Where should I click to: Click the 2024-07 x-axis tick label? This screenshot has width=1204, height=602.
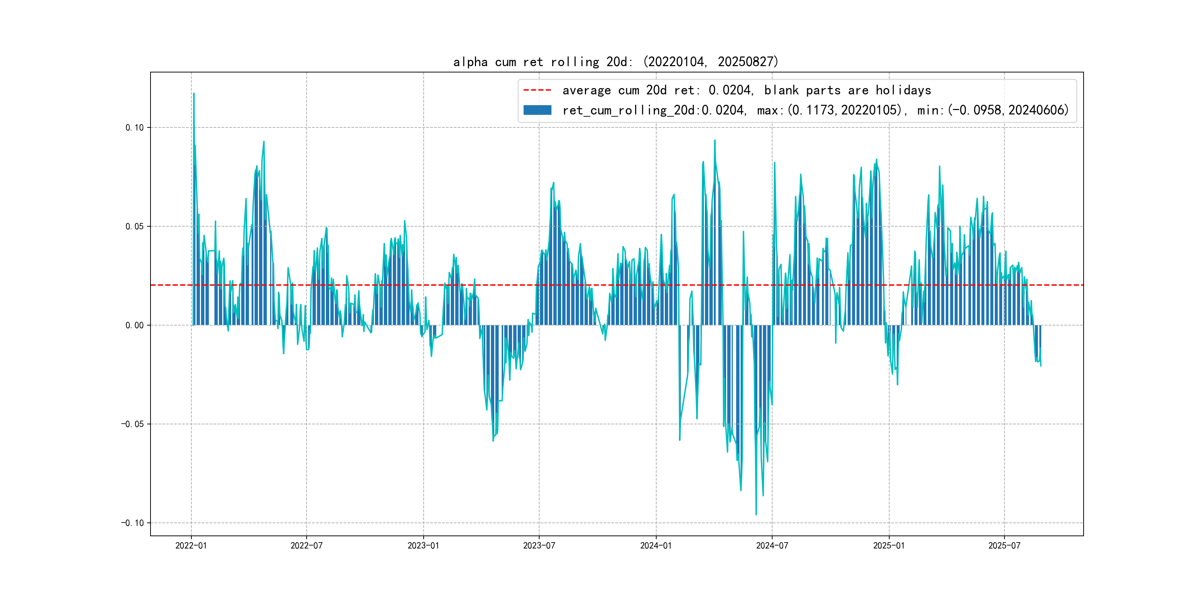point(772,546)
